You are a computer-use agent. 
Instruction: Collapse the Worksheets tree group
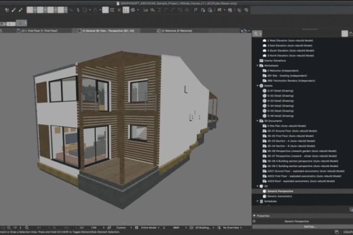(257, 65)
